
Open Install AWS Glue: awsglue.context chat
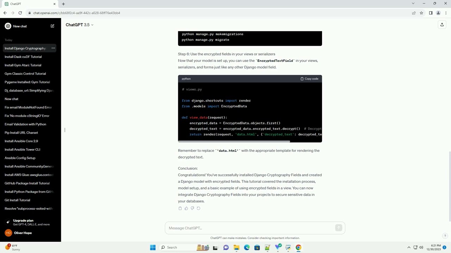(x=30, y=175)
